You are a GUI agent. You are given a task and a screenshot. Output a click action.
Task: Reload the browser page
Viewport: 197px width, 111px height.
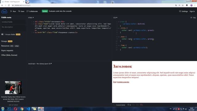9,6
